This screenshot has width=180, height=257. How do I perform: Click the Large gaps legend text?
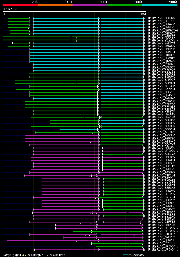(35, 255)
